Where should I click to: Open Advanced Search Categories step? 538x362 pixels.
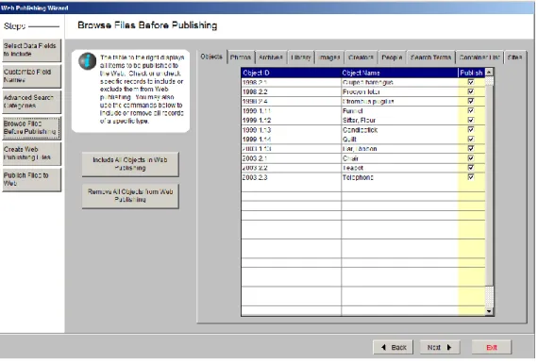pyautogui.click(x=31, y=102)
